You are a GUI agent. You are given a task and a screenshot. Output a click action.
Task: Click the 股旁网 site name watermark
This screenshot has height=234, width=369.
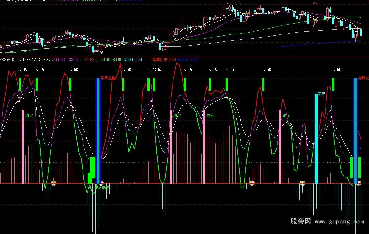coord(300,222)
